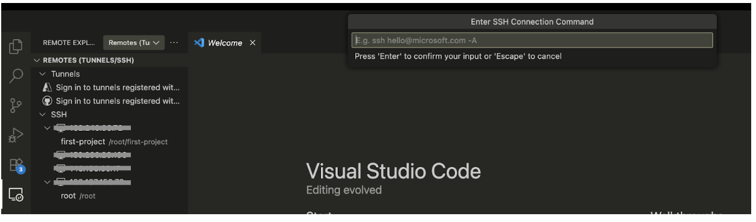The width and height of the screenshot is (756, 222).
Task: Click the REMOTE EXPL... panel title
Action: point(69,43)
